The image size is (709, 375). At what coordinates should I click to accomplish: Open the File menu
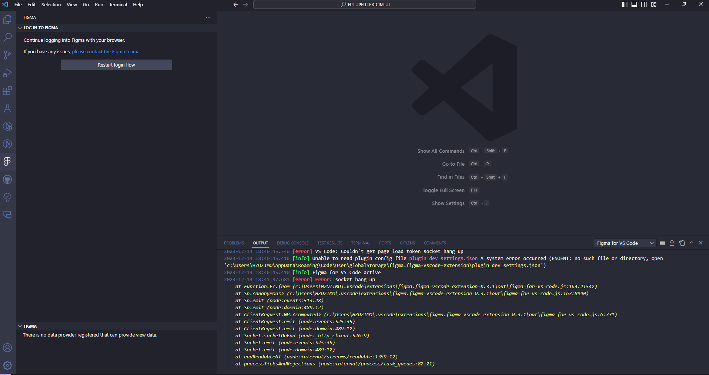(18, 4)
